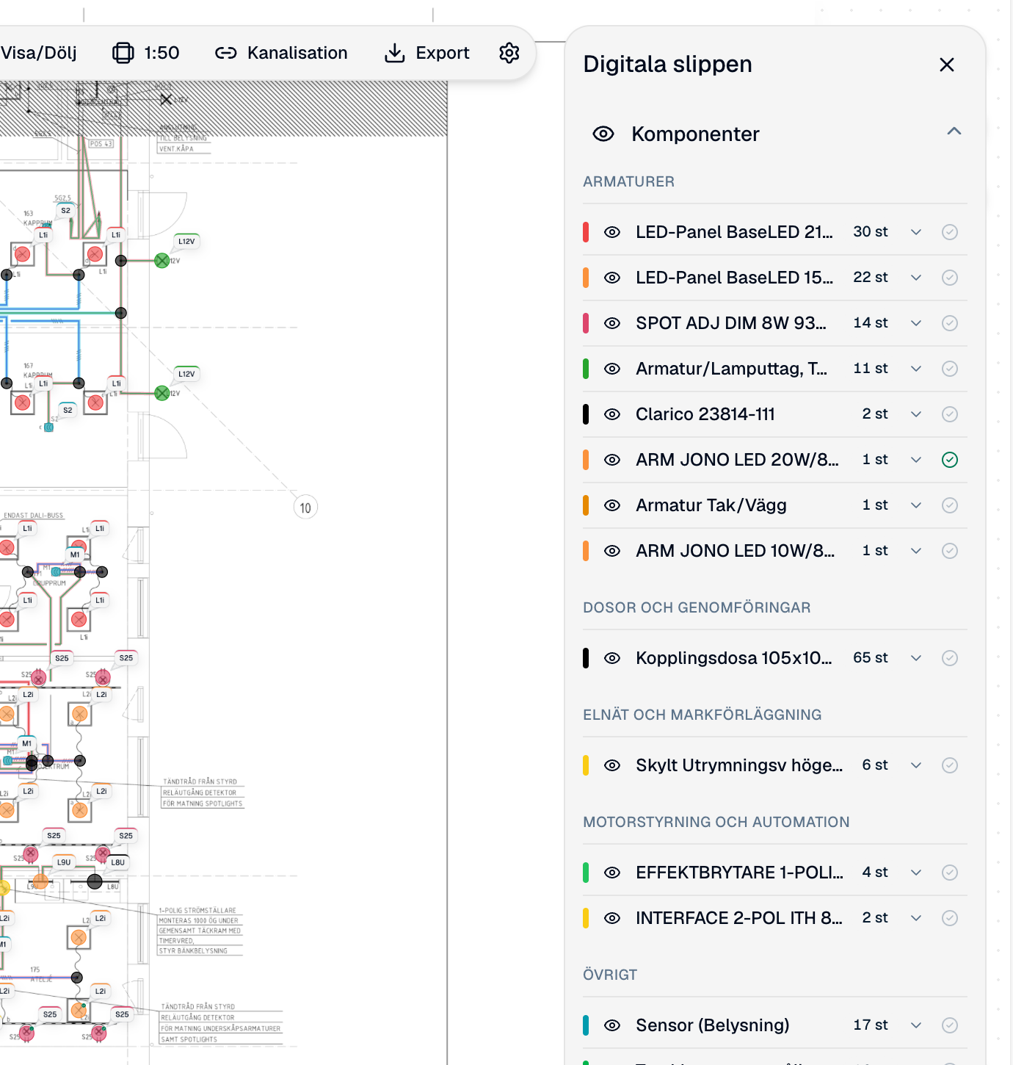
Task: Select the upper green L12V node on drawing
Action: pos(162,261)
